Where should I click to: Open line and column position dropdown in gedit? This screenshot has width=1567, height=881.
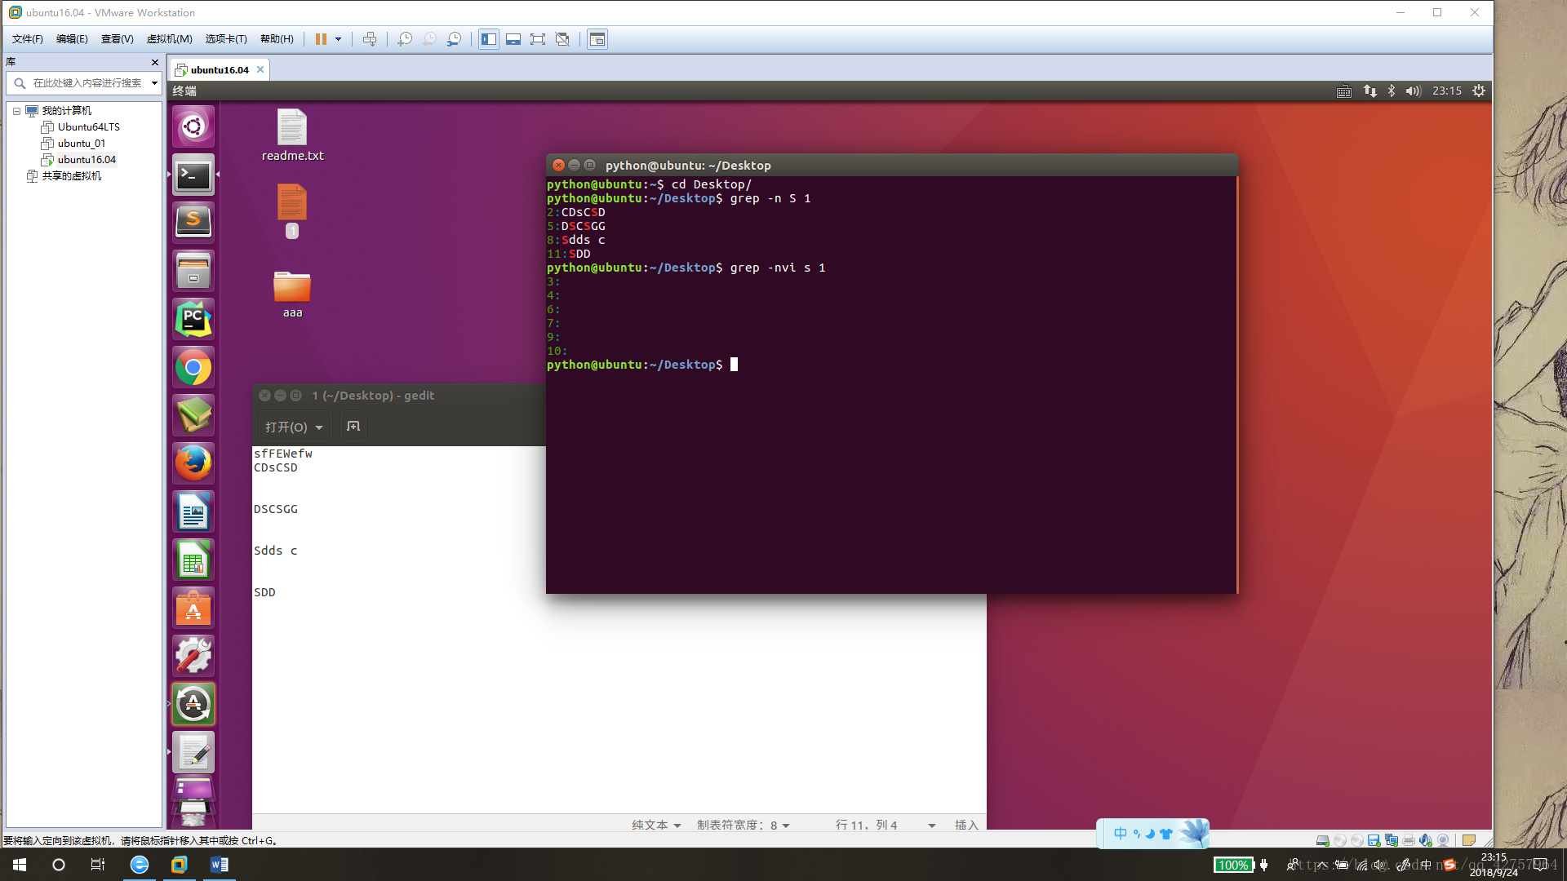click(x=886, y=825)
